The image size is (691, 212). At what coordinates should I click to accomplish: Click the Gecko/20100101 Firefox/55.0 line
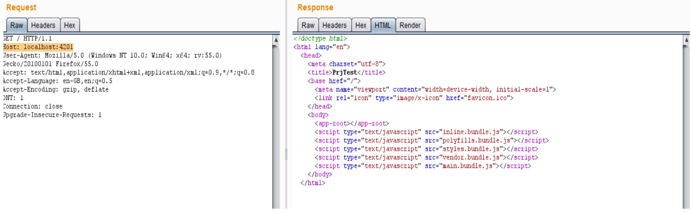pyautogui.click(x=50, y=64)
